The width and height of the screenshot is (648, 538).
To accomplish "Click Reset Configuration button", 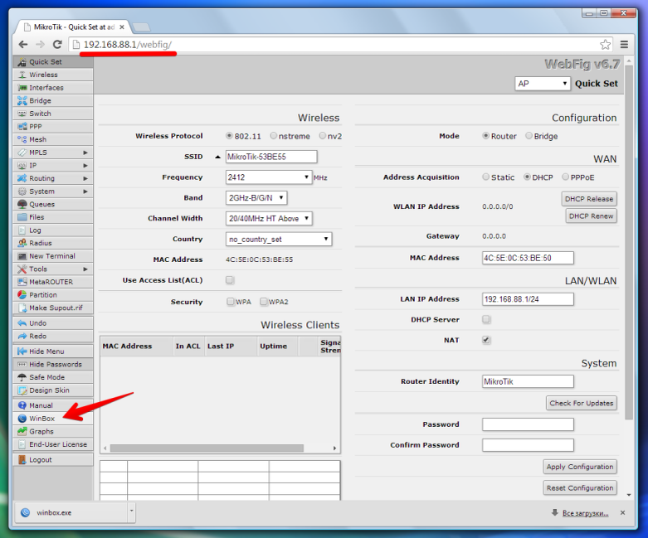I will (x=580, y=488).
